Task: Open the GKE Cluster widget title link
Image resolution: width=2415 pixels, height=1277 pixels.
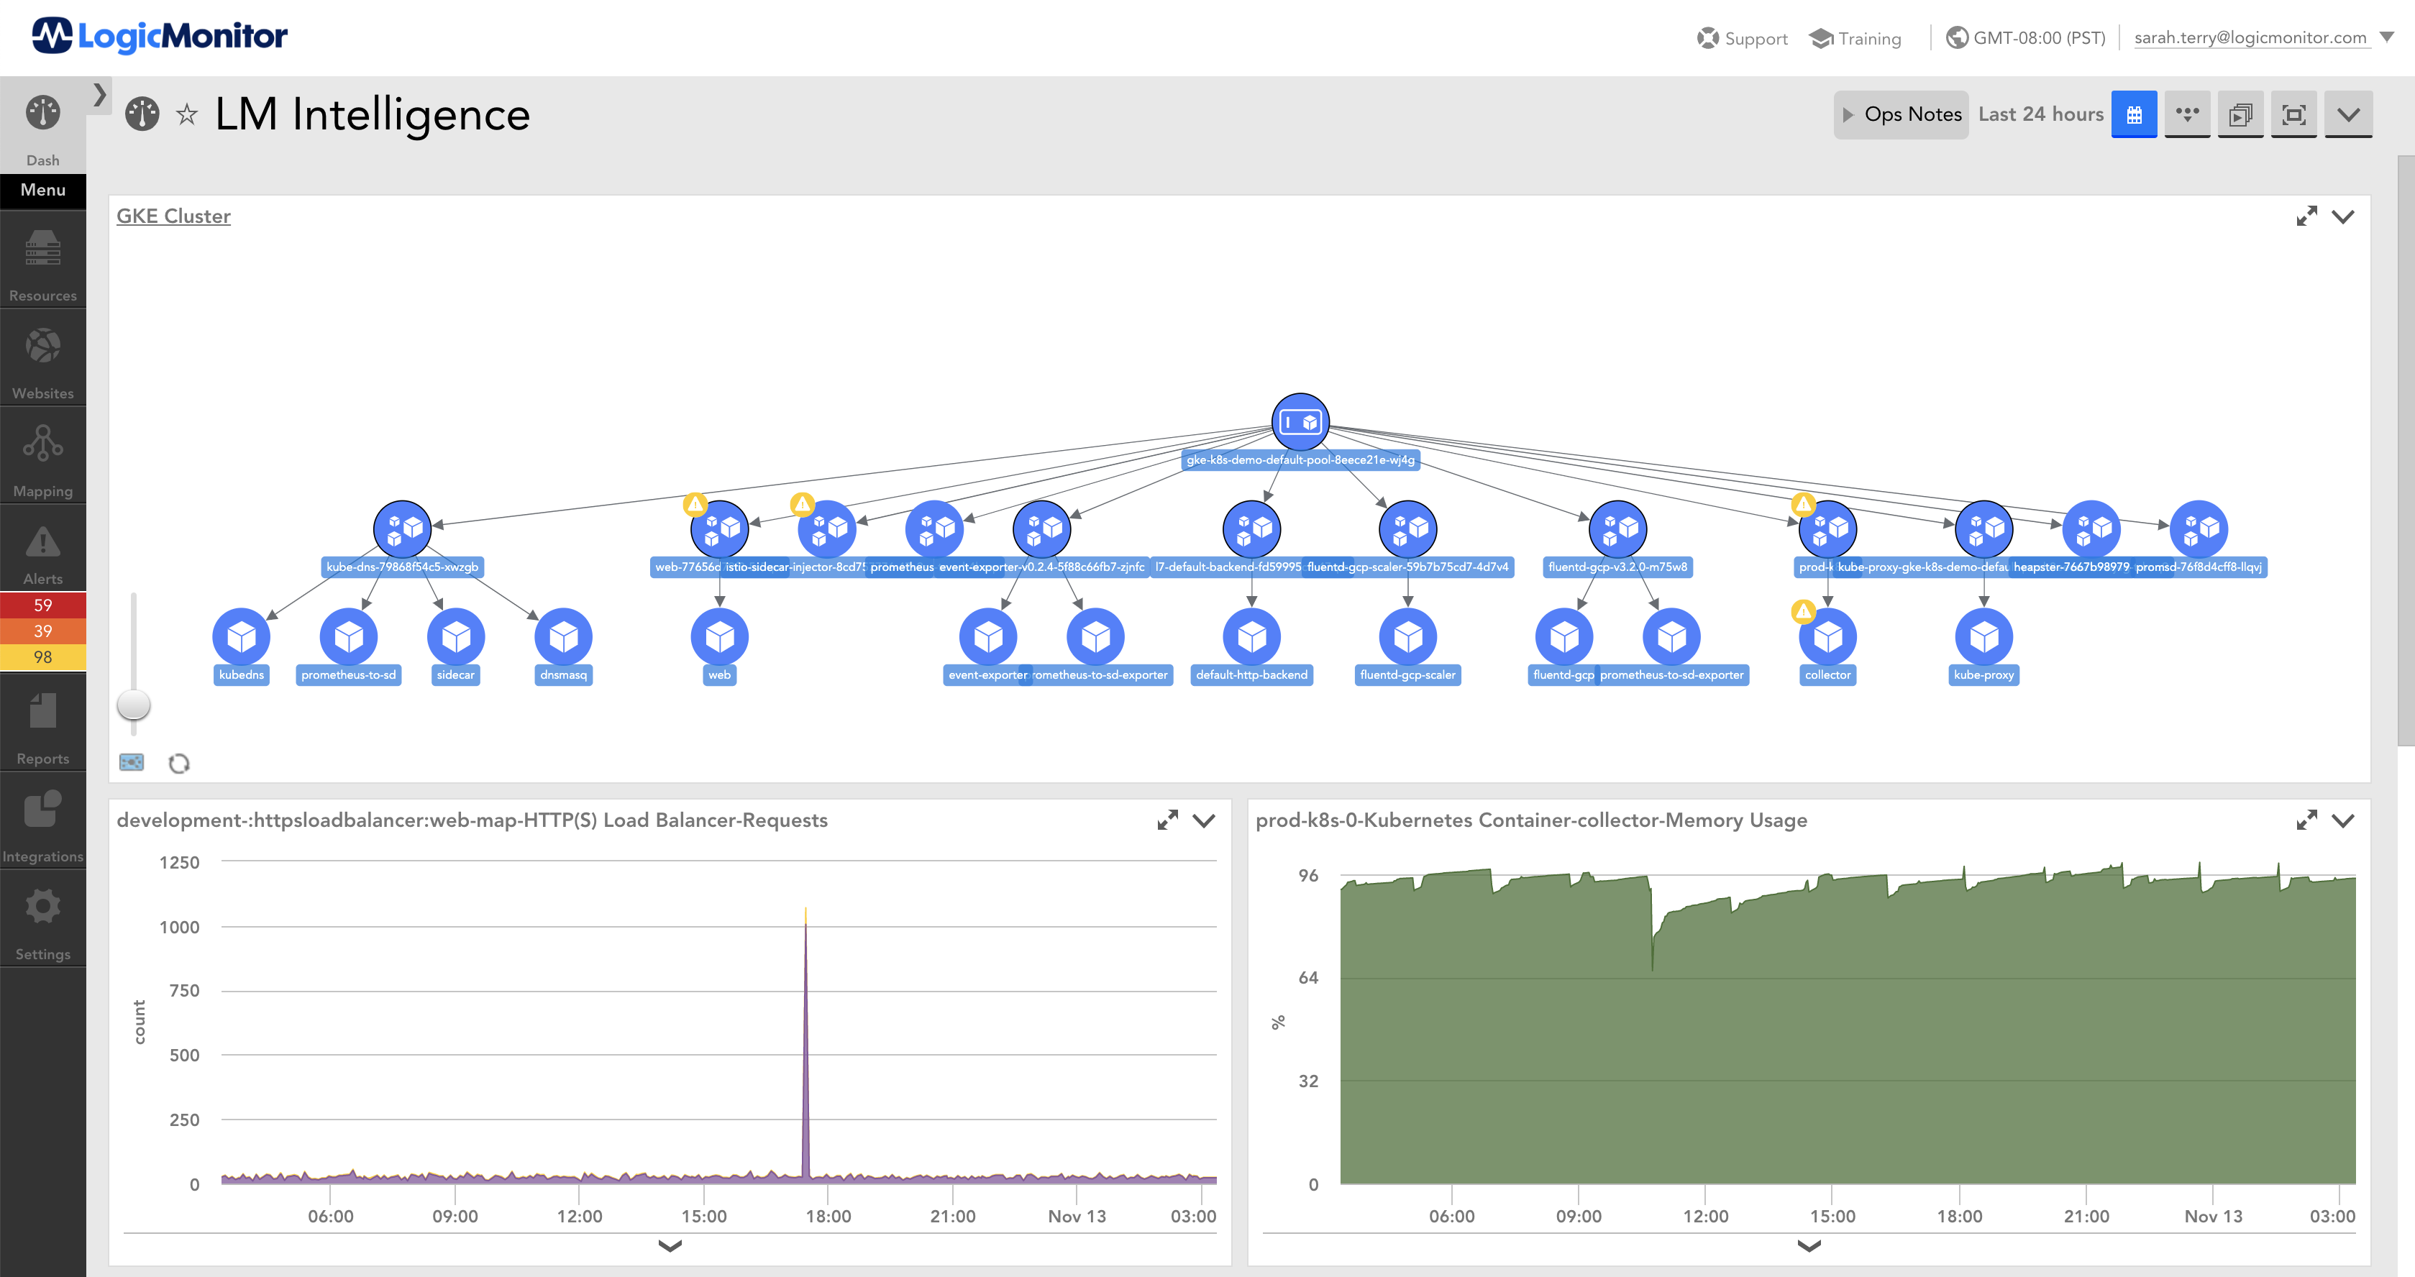Action: point(173,216)
